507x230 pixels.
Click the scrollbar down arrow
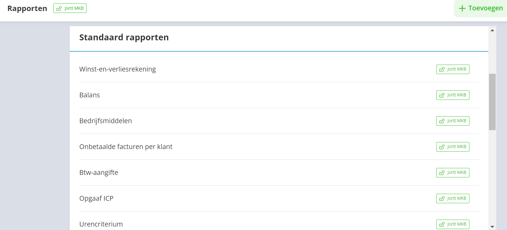[492, 227]
